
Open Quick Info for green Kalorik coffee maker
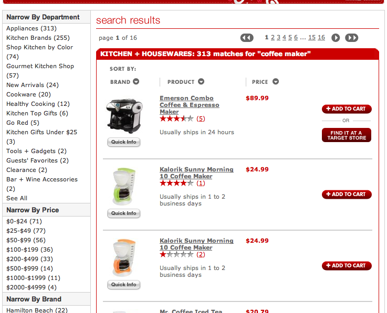123,213
